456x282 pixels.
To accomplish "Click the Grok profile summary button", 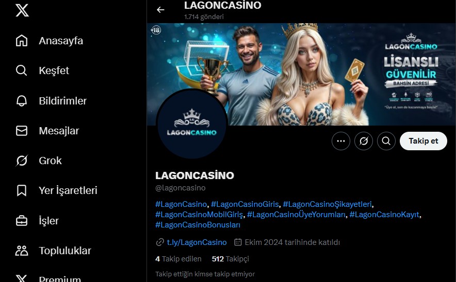I will 364,141.
